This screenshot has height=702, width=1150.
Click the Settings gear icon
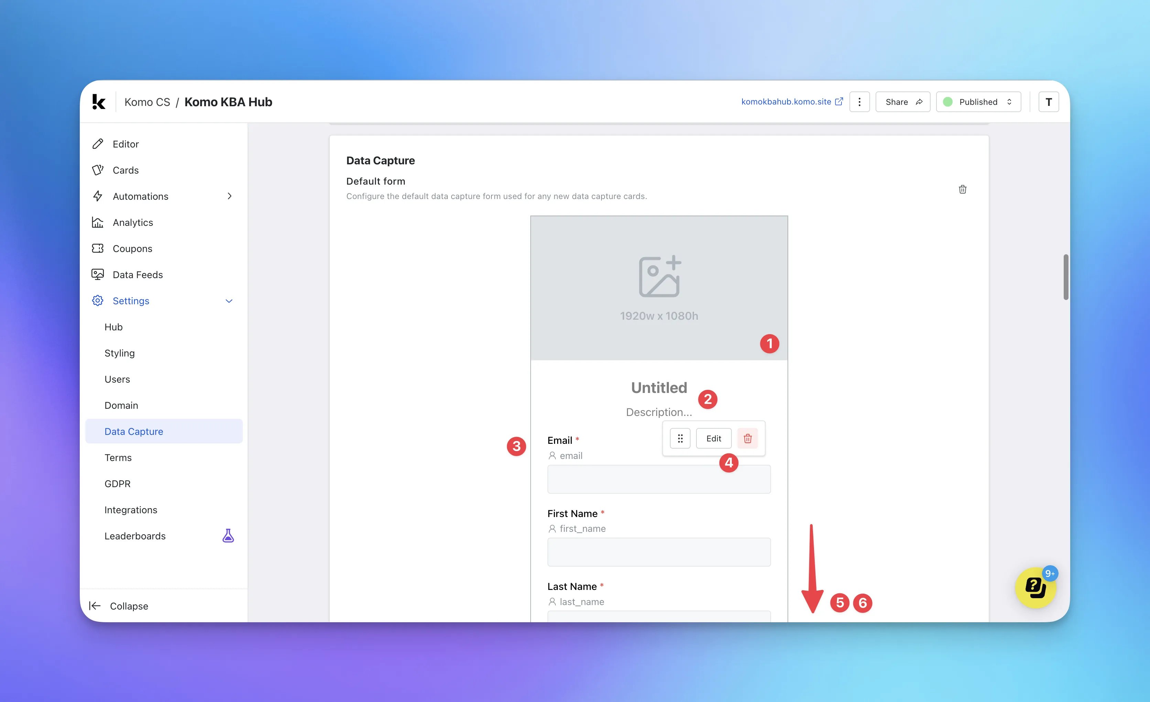pyautogui.click(x=98, y=300)
